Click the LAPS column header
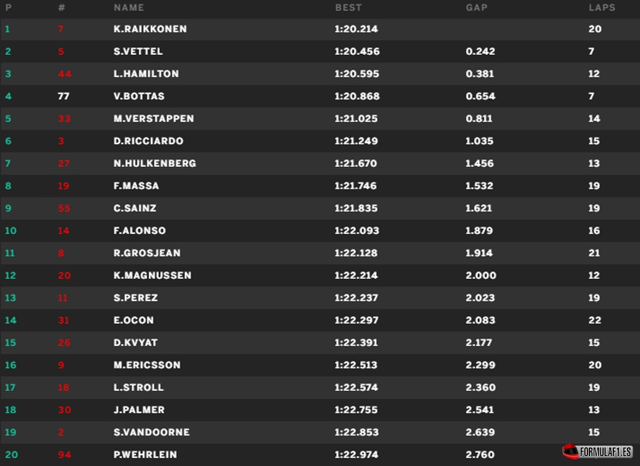640x466 pixels. [602, 8]
